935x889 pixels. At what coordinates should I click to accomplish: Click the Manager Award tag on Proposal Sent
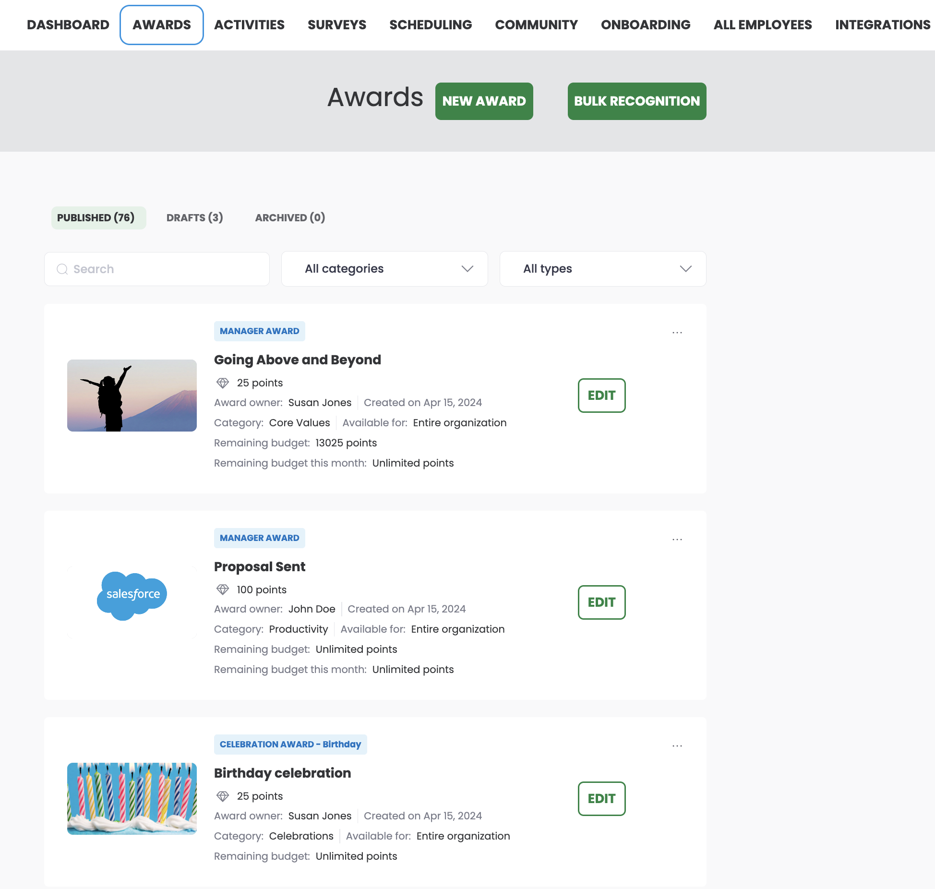(x=259, y=538)
